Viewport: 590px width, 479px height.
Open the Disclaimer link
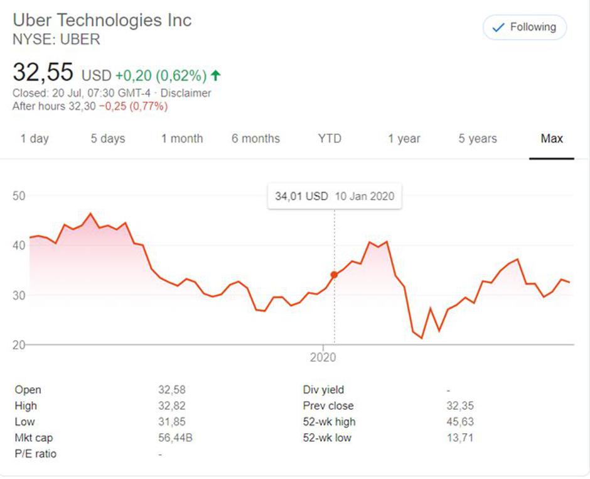pos(186,93)
